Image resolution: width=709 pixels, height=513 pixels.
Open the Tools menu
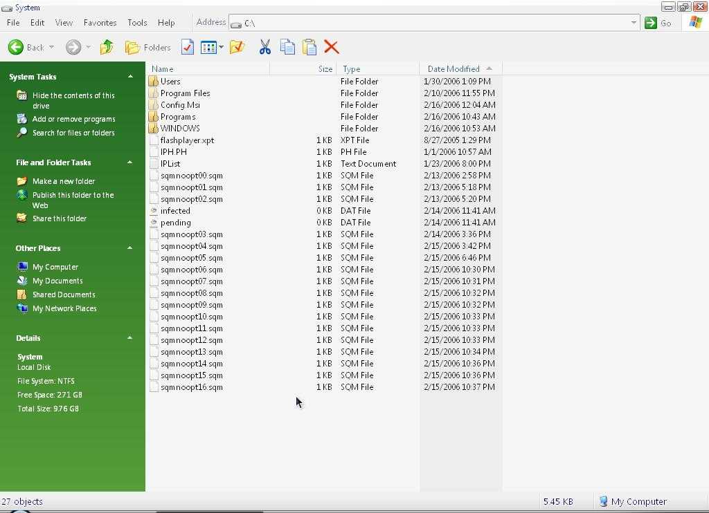coord(137,23)
